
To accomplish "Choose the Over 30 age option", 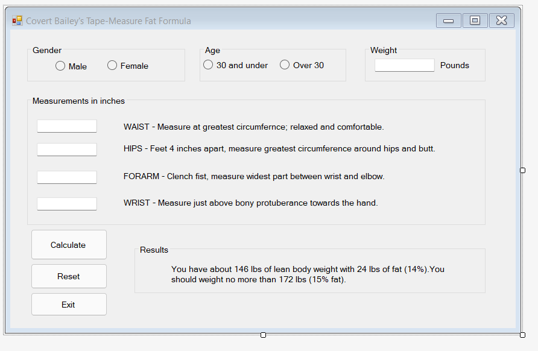I will [285, 65].
